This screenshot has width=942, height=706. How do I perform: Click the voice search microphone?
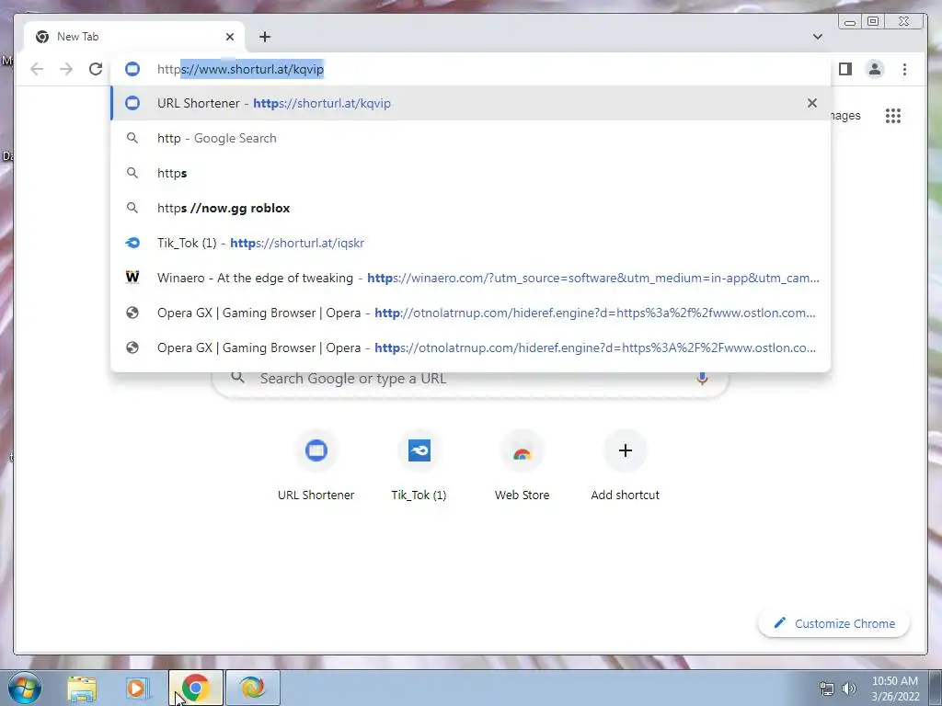tap(702, 378)
